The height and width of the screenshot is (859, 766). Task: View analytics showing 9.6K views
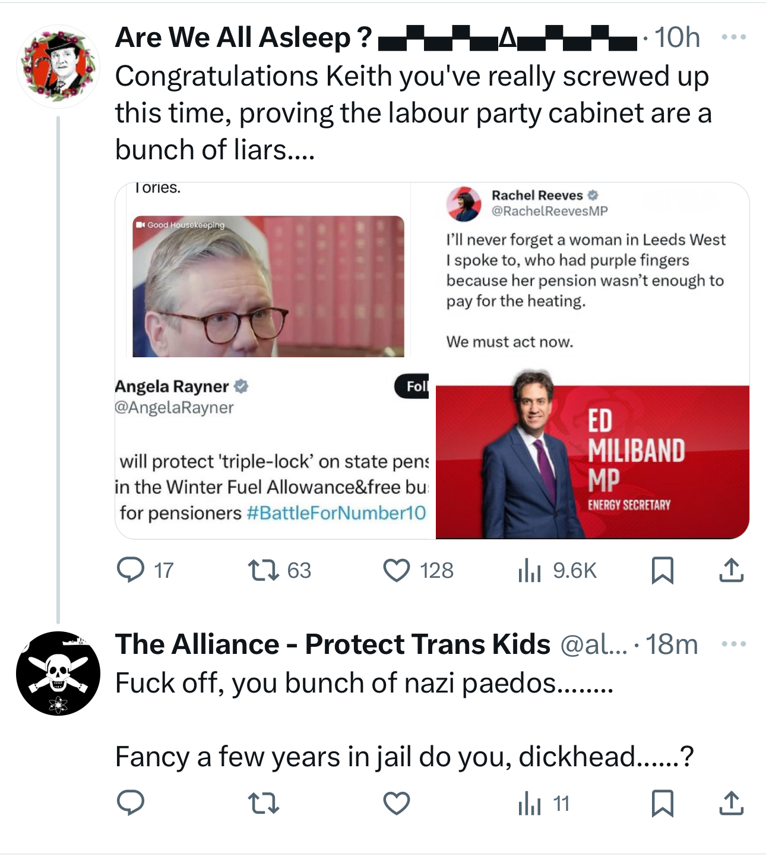click(x=529, y=571)
